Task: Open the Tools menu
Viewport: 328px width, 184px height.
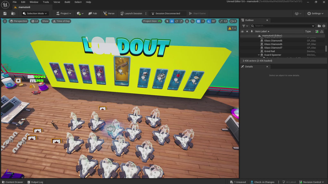Action: (46, 2)
